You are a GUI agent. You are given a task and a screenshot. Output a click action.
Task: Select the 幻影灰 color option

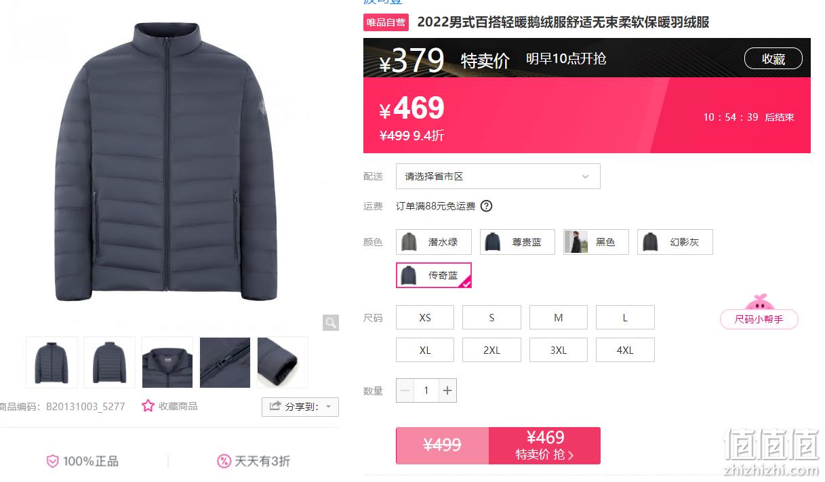click(x=675, y=242)
